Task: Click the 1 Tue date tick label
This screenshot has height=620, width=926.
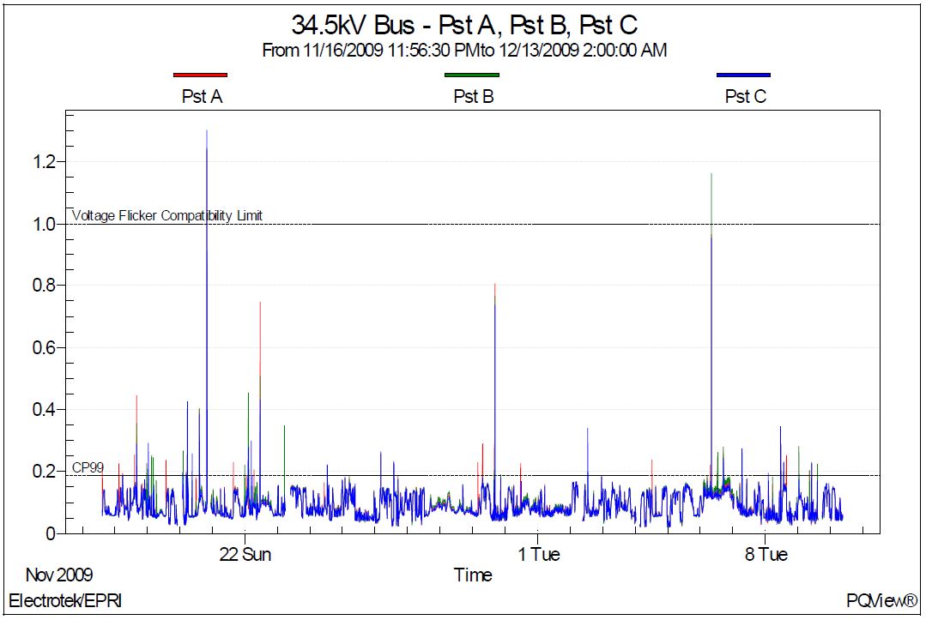Action: (539, 555)
